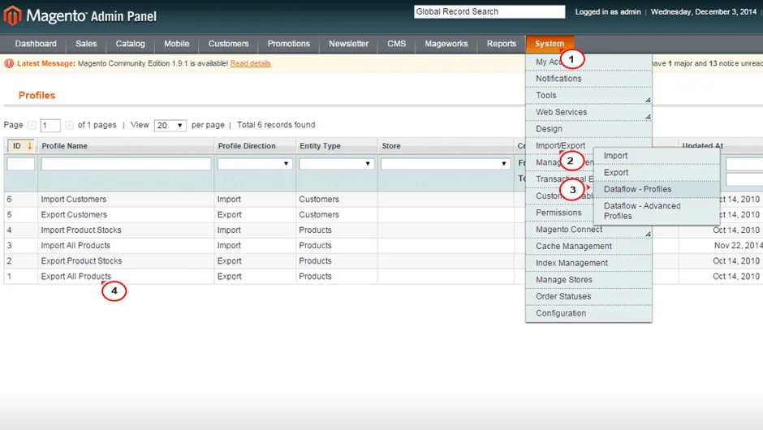Image resolution: width=763 pixels, height=430 pixels.
Task: Open the Import Product Stocks profile
Action: tap(81, 230)
